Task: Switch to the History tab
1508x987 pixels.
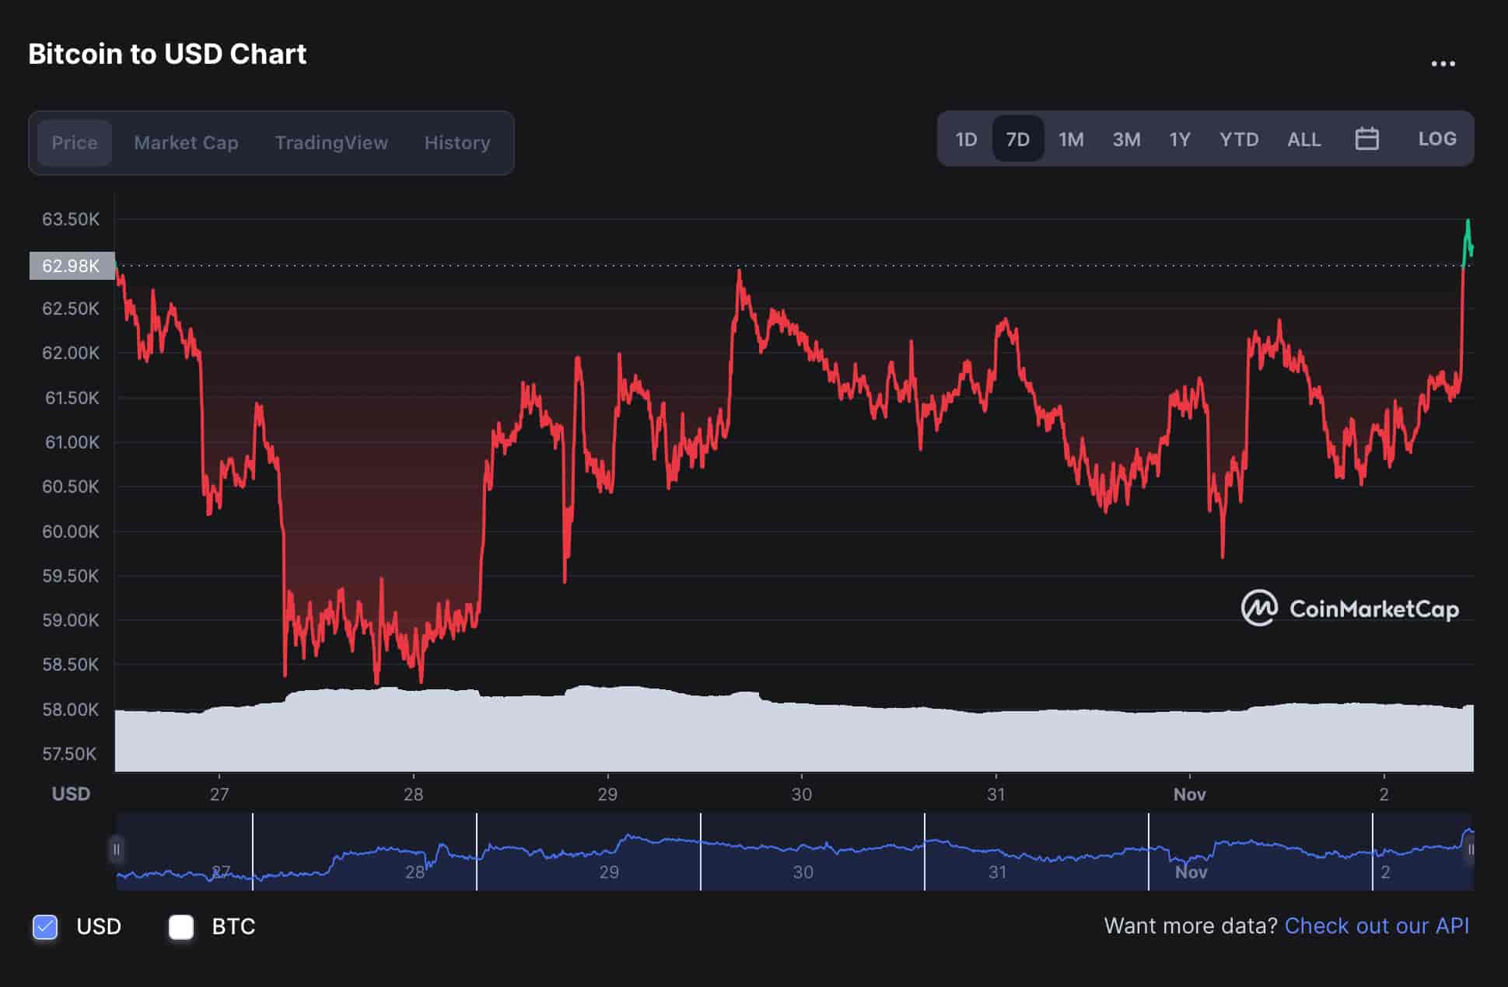Action: click(x=457, y=142)
